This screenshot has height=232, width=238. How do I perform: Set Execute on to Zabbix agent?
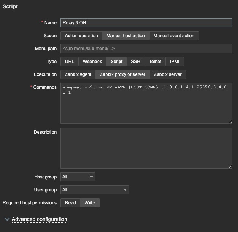[78, 74]
